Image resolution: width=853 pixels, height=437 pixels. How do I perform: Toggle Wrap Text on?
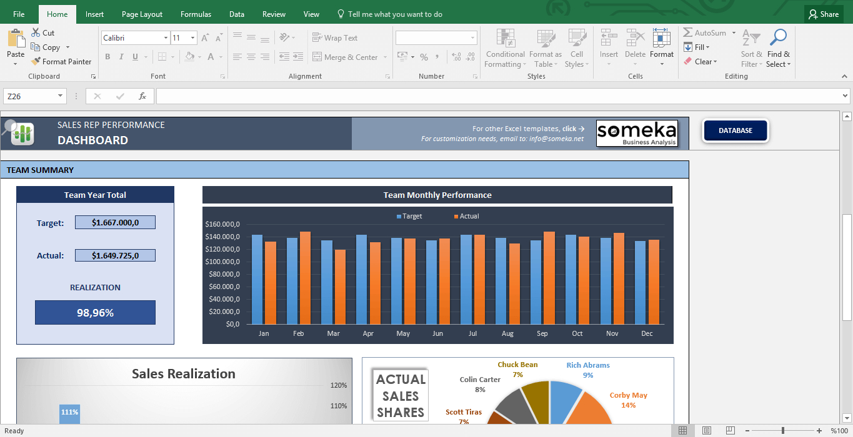(335, 38)
